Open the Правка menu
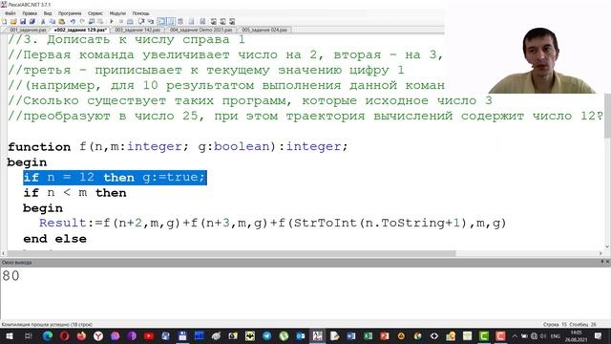The width and height of the screenshot is (611, 344). (30, 13)
